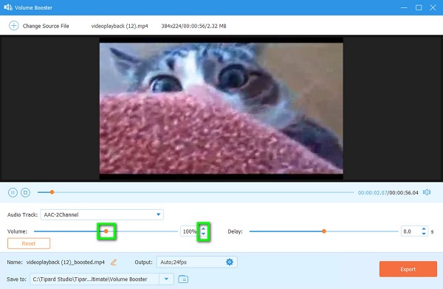This screenshot has height=289, width=443.
Task: Mute the preview speaker icon
Action: [427, 192]
